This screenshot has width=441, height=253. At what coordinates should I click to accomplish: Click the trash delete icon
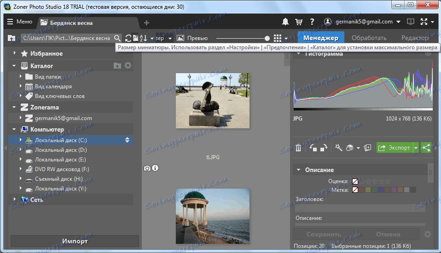coord(298,148)
